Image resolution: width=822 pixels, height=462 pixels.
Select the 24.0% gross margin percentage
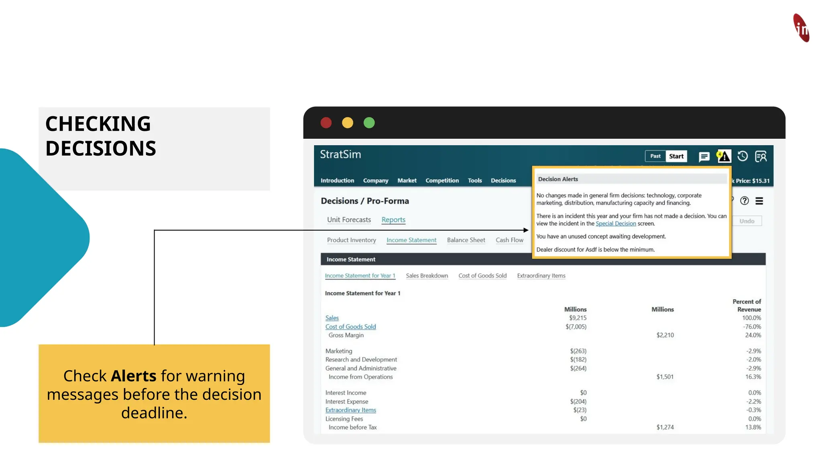tap(753, 335)
